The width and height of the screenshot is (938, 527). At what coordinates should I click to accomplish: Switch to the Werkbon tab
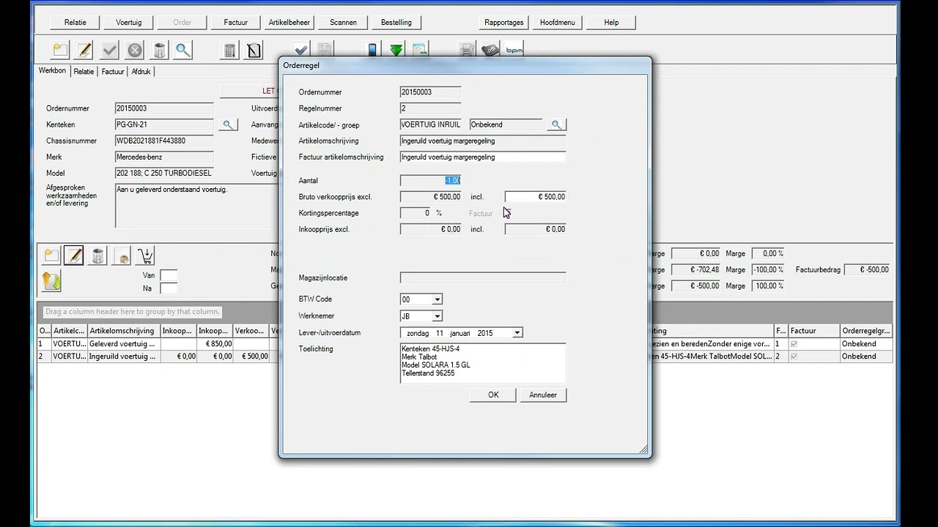52,71
